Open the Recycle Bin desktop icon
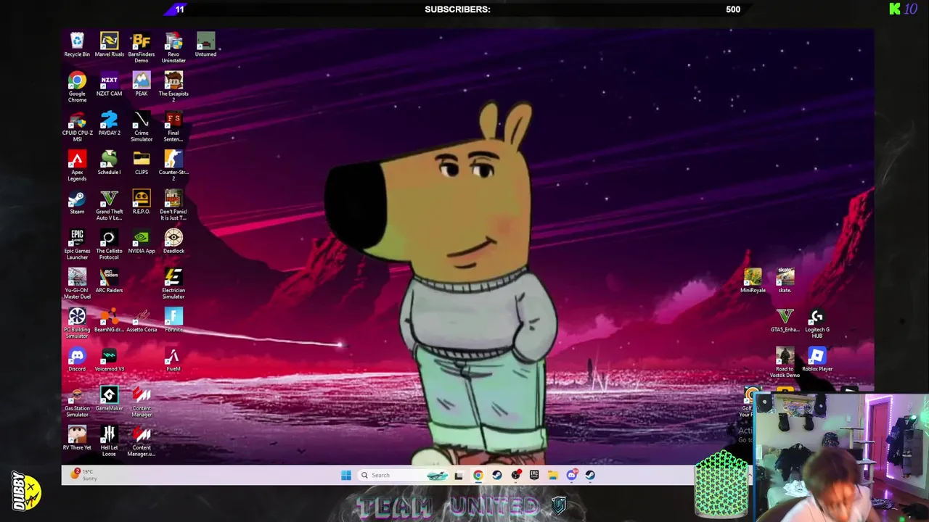The image size is (929, 522). click(x=77, y=45)
